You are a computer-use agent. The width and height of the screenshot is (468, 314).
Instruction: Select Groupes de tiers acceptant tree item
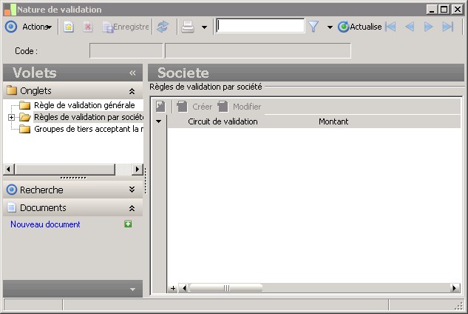(88, 129)
